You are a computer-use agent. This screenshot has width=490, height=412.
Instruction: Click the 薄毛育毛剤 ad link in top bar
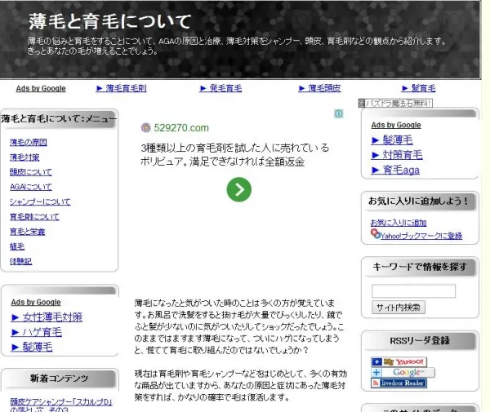pos(121,88)
